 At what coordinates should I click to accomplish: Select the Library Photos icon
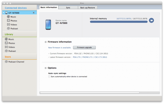[x=6, y=43]
